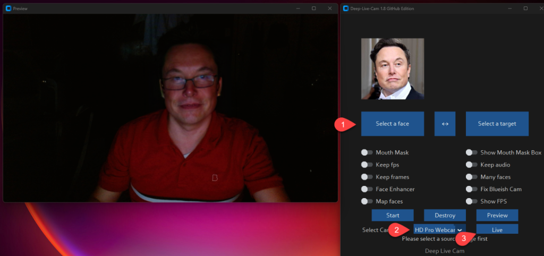Click the Deep Live Cam footer link
The width and height of the screenshot is (544, 256).
pos(445,251)
